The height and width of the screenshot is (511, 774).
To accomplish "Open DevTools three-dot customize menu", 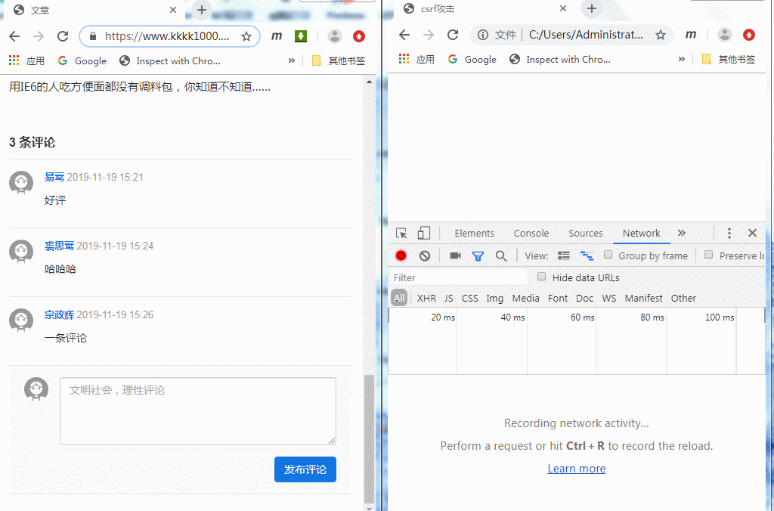I will coord(729,233).
